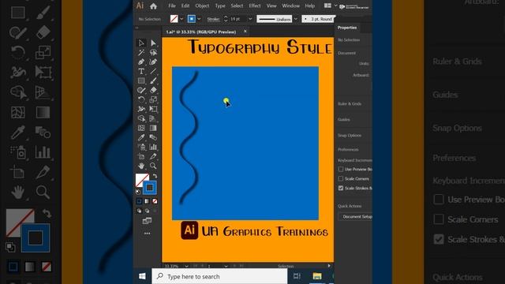
Task: Activate the Type tool
Action: coord(141,72)
